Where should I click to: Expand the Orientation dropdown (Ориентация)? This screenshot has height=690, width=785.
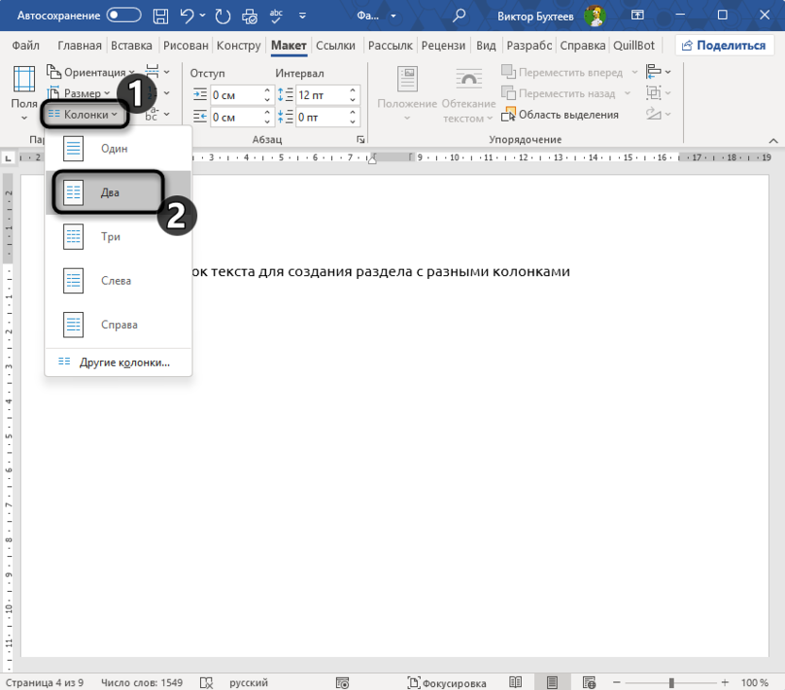coord(92,73)
